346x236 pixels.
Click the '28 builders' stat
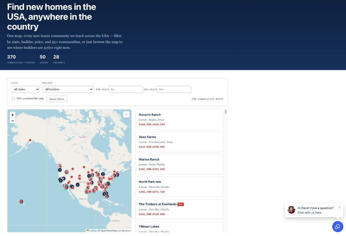[59, 59]
